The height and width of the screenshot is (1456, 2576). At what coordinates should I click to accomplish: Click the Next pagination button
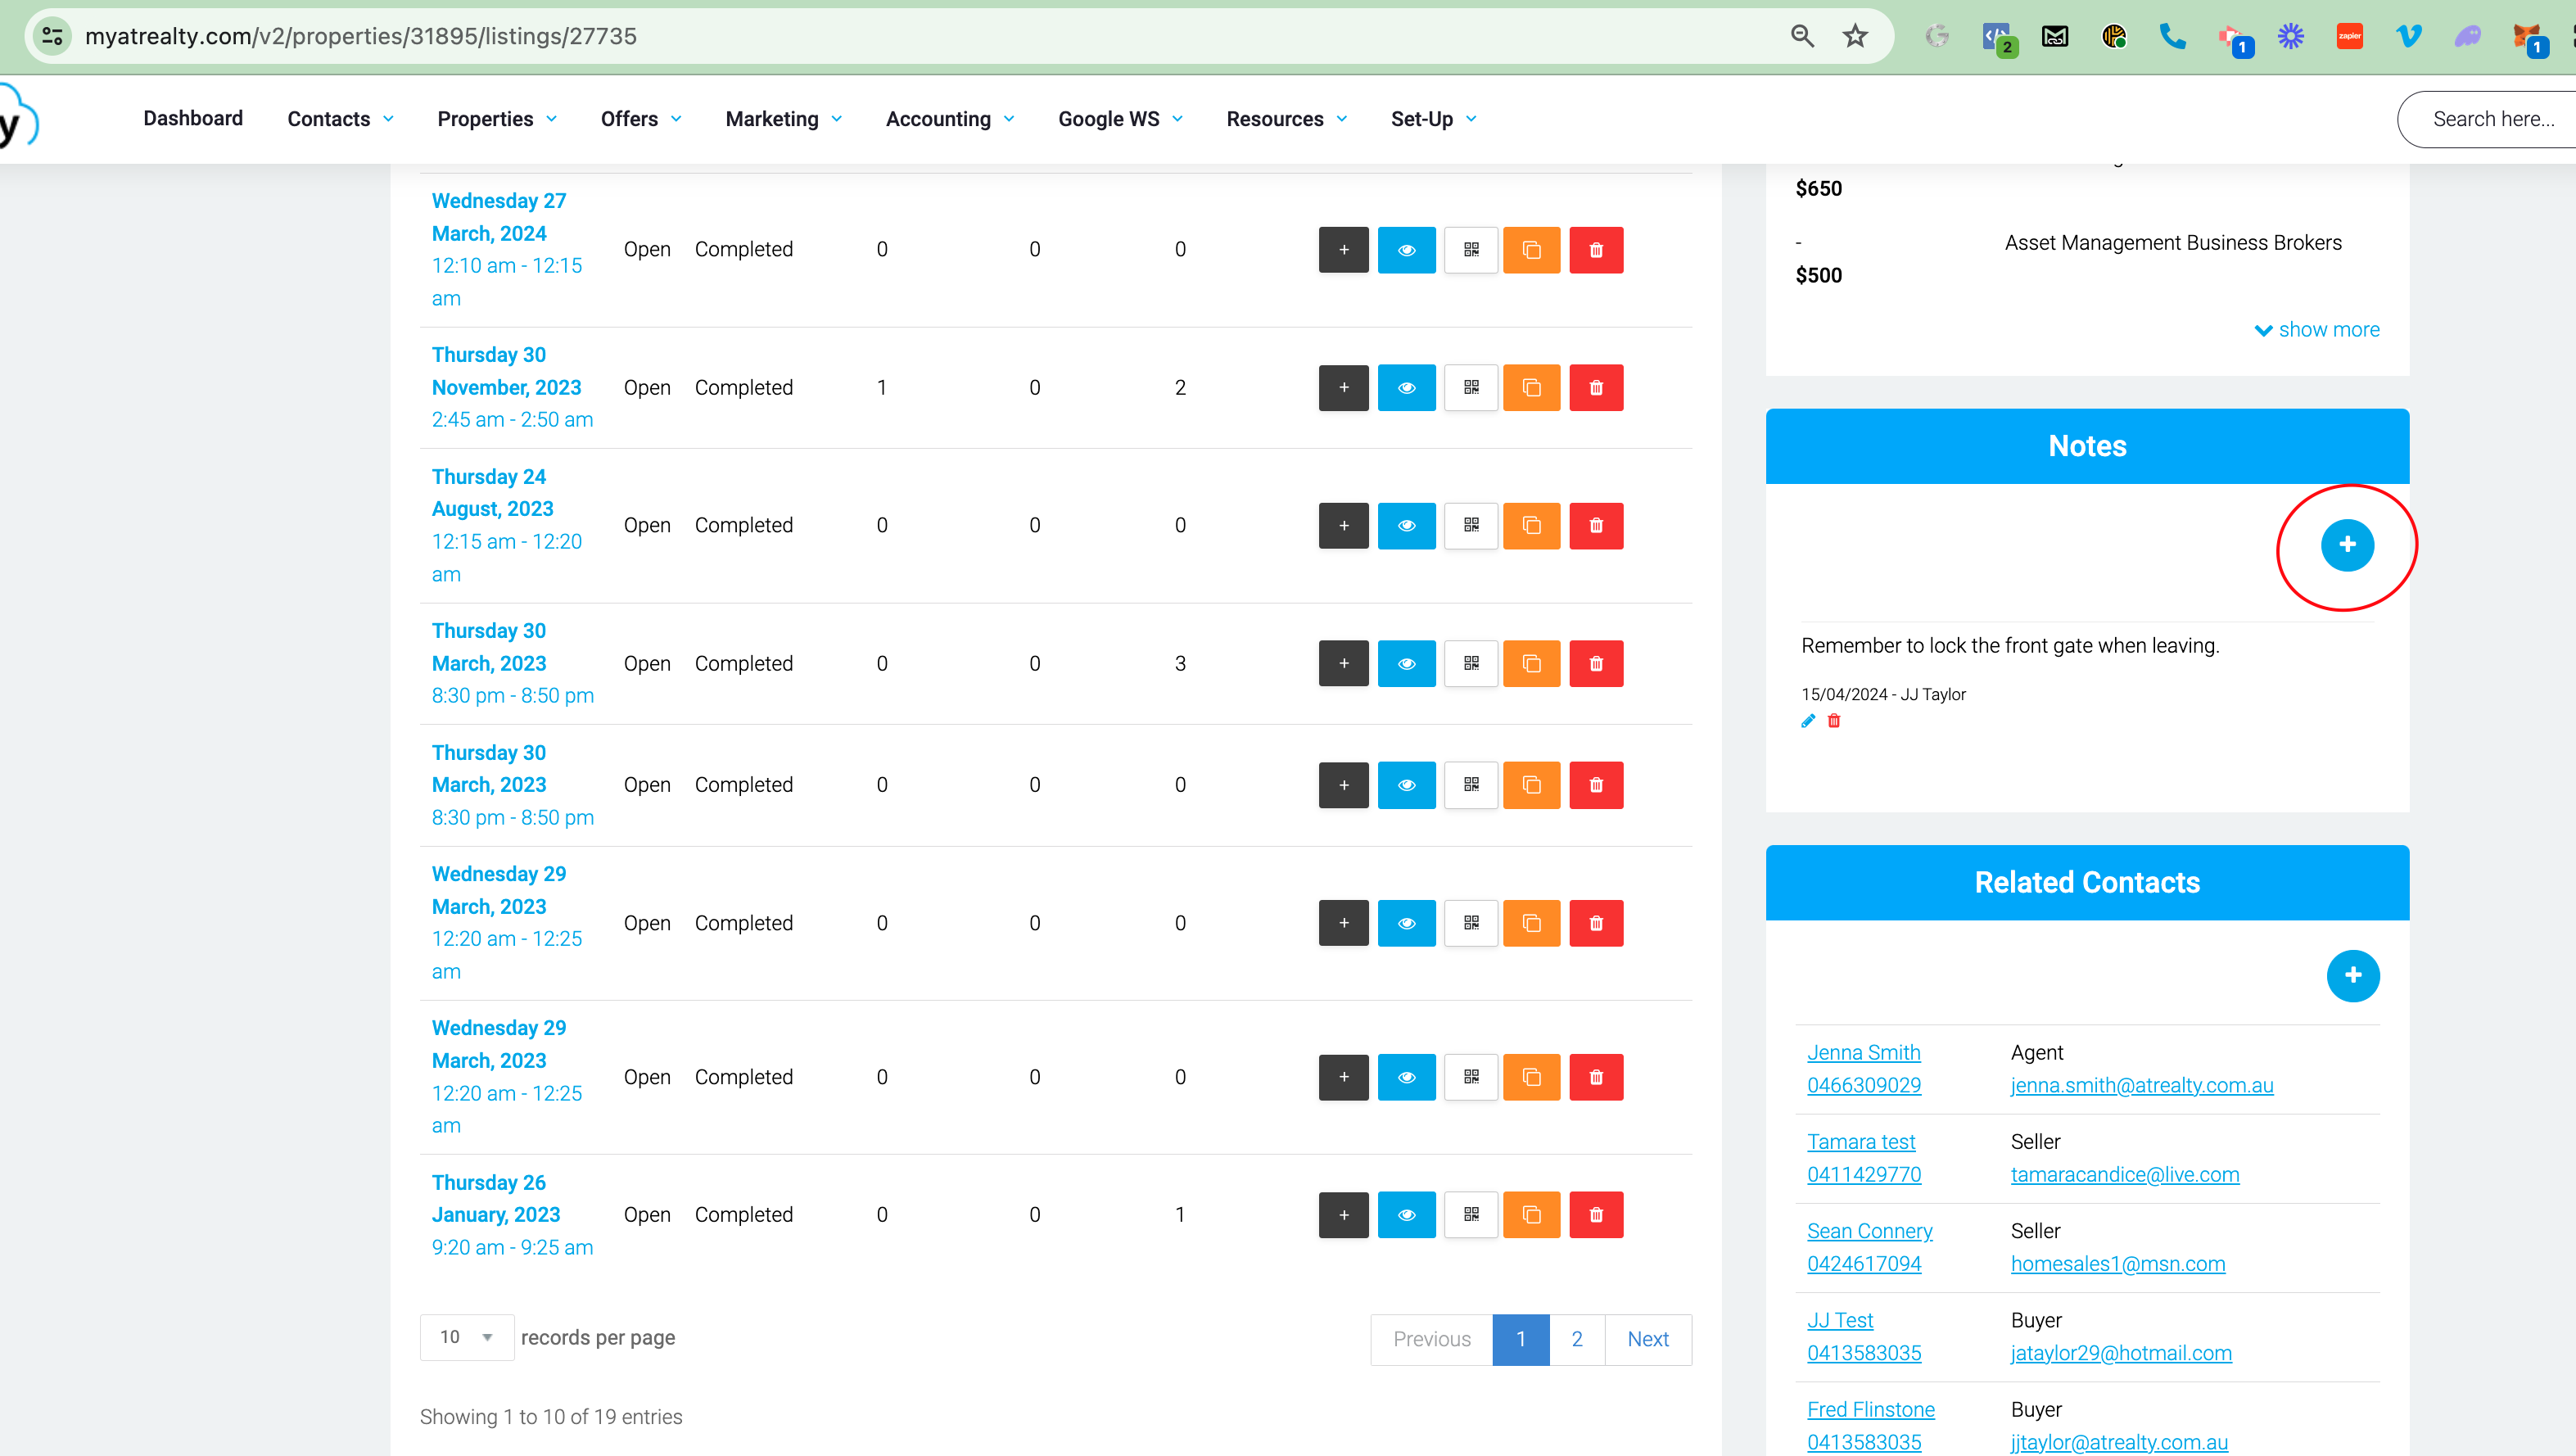[x=1648, y=1339]
